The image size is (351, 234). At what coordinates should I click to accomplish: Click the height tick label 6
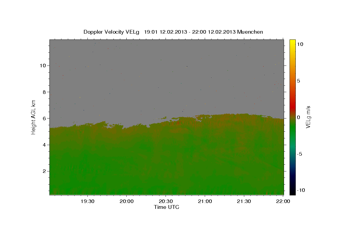point(45,118)
